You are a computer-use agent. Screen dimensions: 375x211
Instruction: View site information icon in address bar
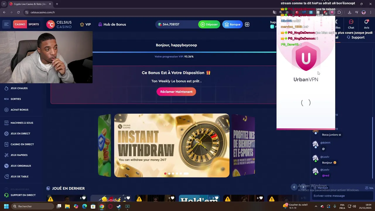pos(27,12)
